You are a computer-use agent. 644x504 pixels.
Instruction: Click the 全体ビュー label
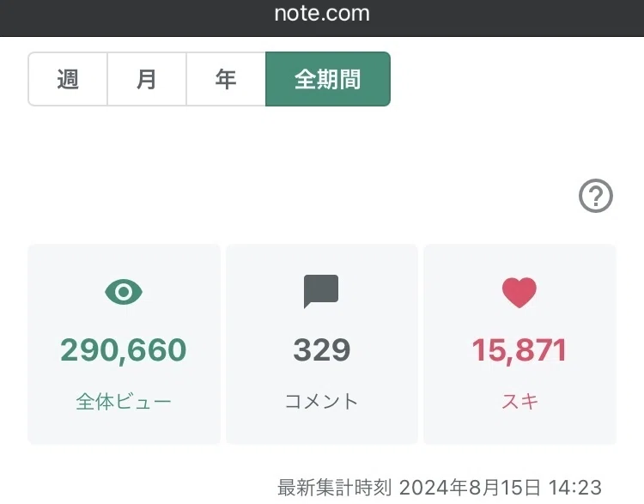point(124,401)
